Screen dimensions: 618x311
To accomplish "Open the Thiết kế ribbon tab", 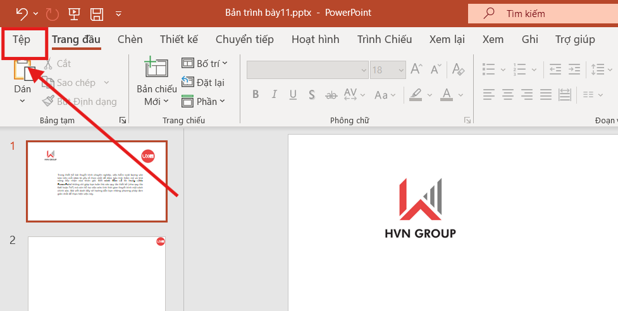I will click(x=179, y=39).
